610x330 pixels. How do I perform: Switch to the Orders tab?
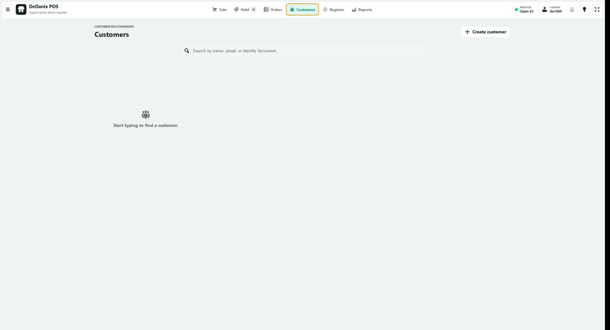coord(273,10)
